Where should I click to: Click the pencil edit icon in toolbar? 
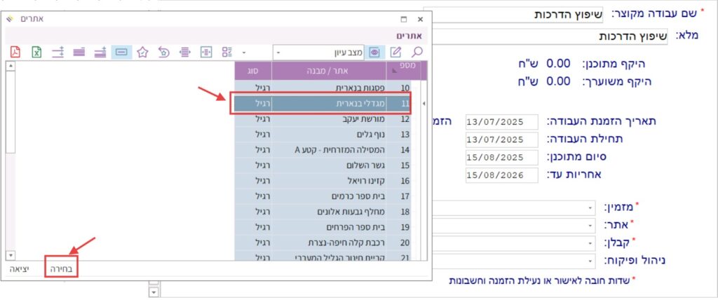tap(396, 52)
